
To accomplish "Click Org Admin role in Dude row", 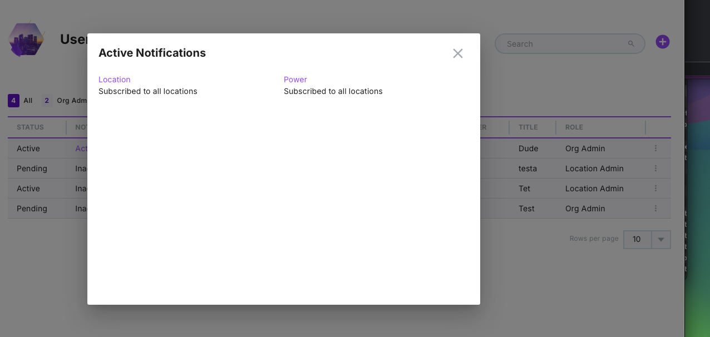I will pos(585,148).
